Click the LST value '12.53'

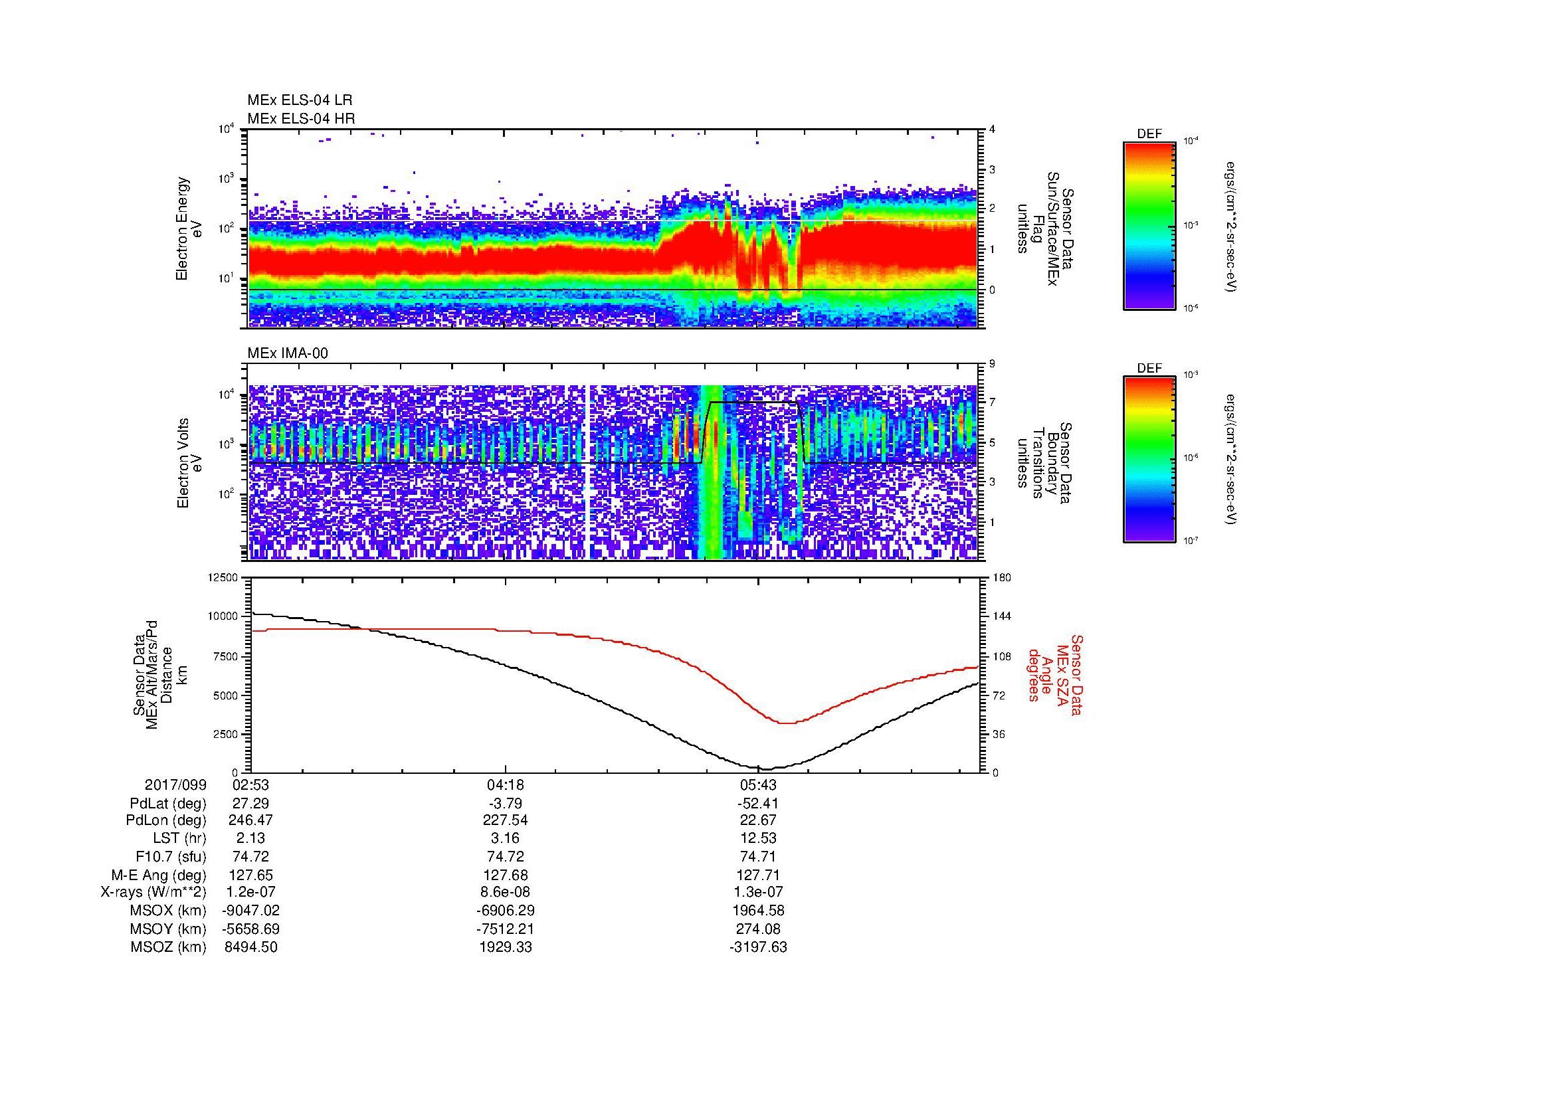(x=758, y=839)
